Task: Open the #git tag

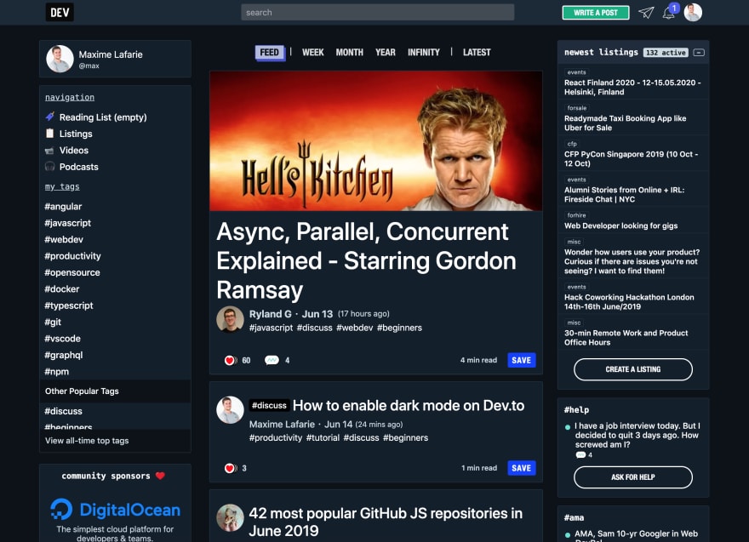Action: (53, 322)
